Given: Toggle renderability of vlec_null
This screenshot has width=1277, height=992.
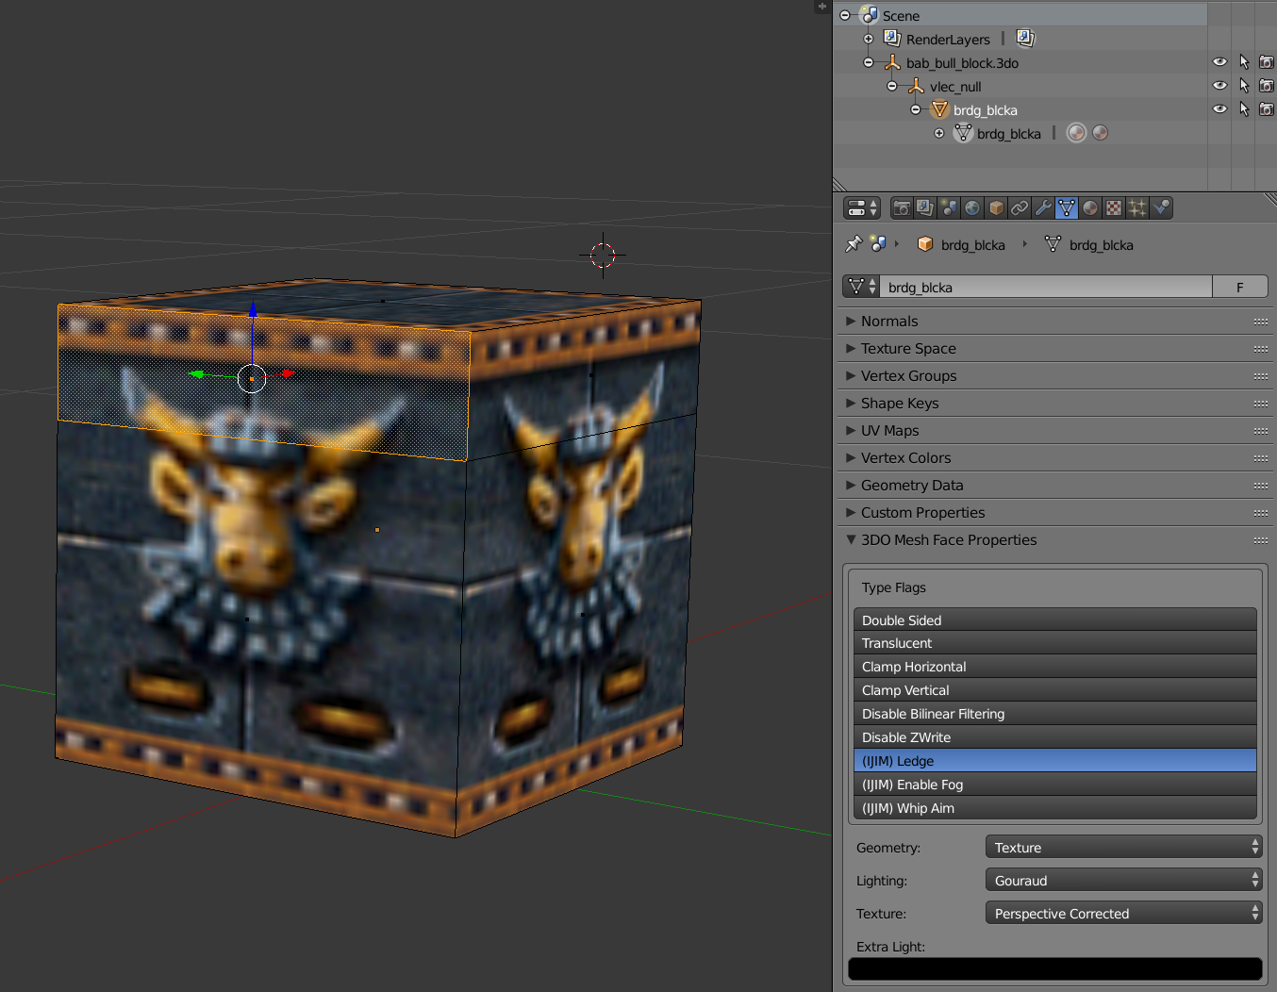Looking at the screenshot, I should coord(1267,86).
